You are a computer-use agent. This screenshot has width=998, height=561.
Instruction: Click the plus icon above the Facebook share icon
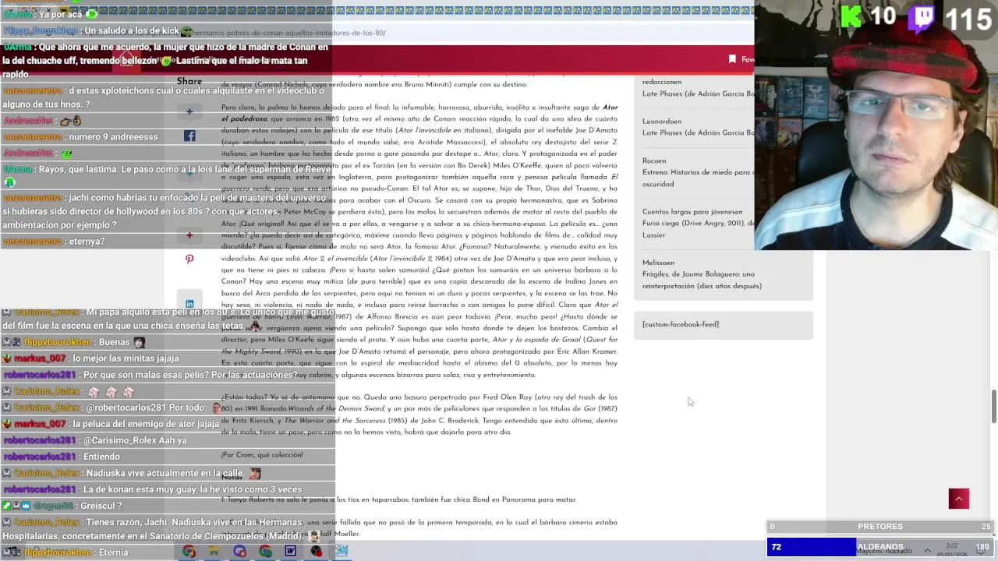(x=189, y=111)
